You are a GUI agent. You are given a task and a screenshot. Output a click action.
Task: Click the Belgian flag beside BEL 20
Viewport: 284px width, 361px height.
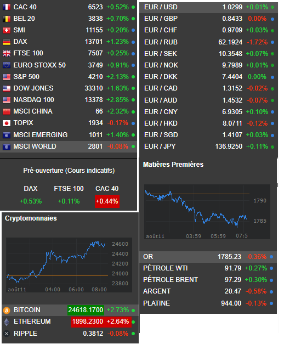[7, 19]
